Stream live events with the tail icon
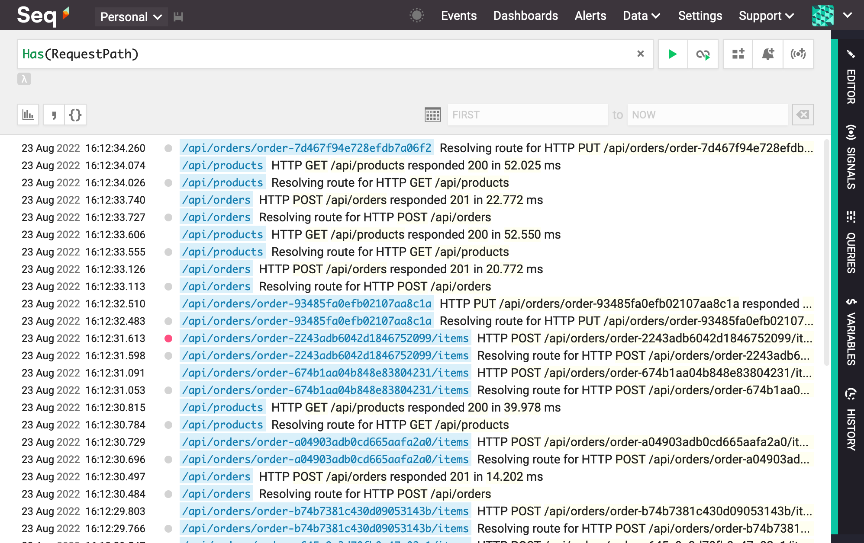The width and height of the screenshot is (864, 543). (703, 54)
